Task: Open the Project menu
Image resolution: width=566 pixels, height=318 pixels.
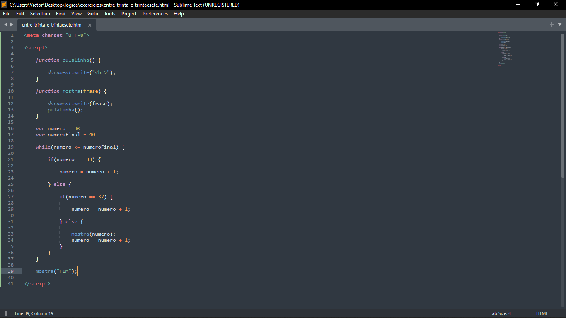Action: (x=129, y=14)
